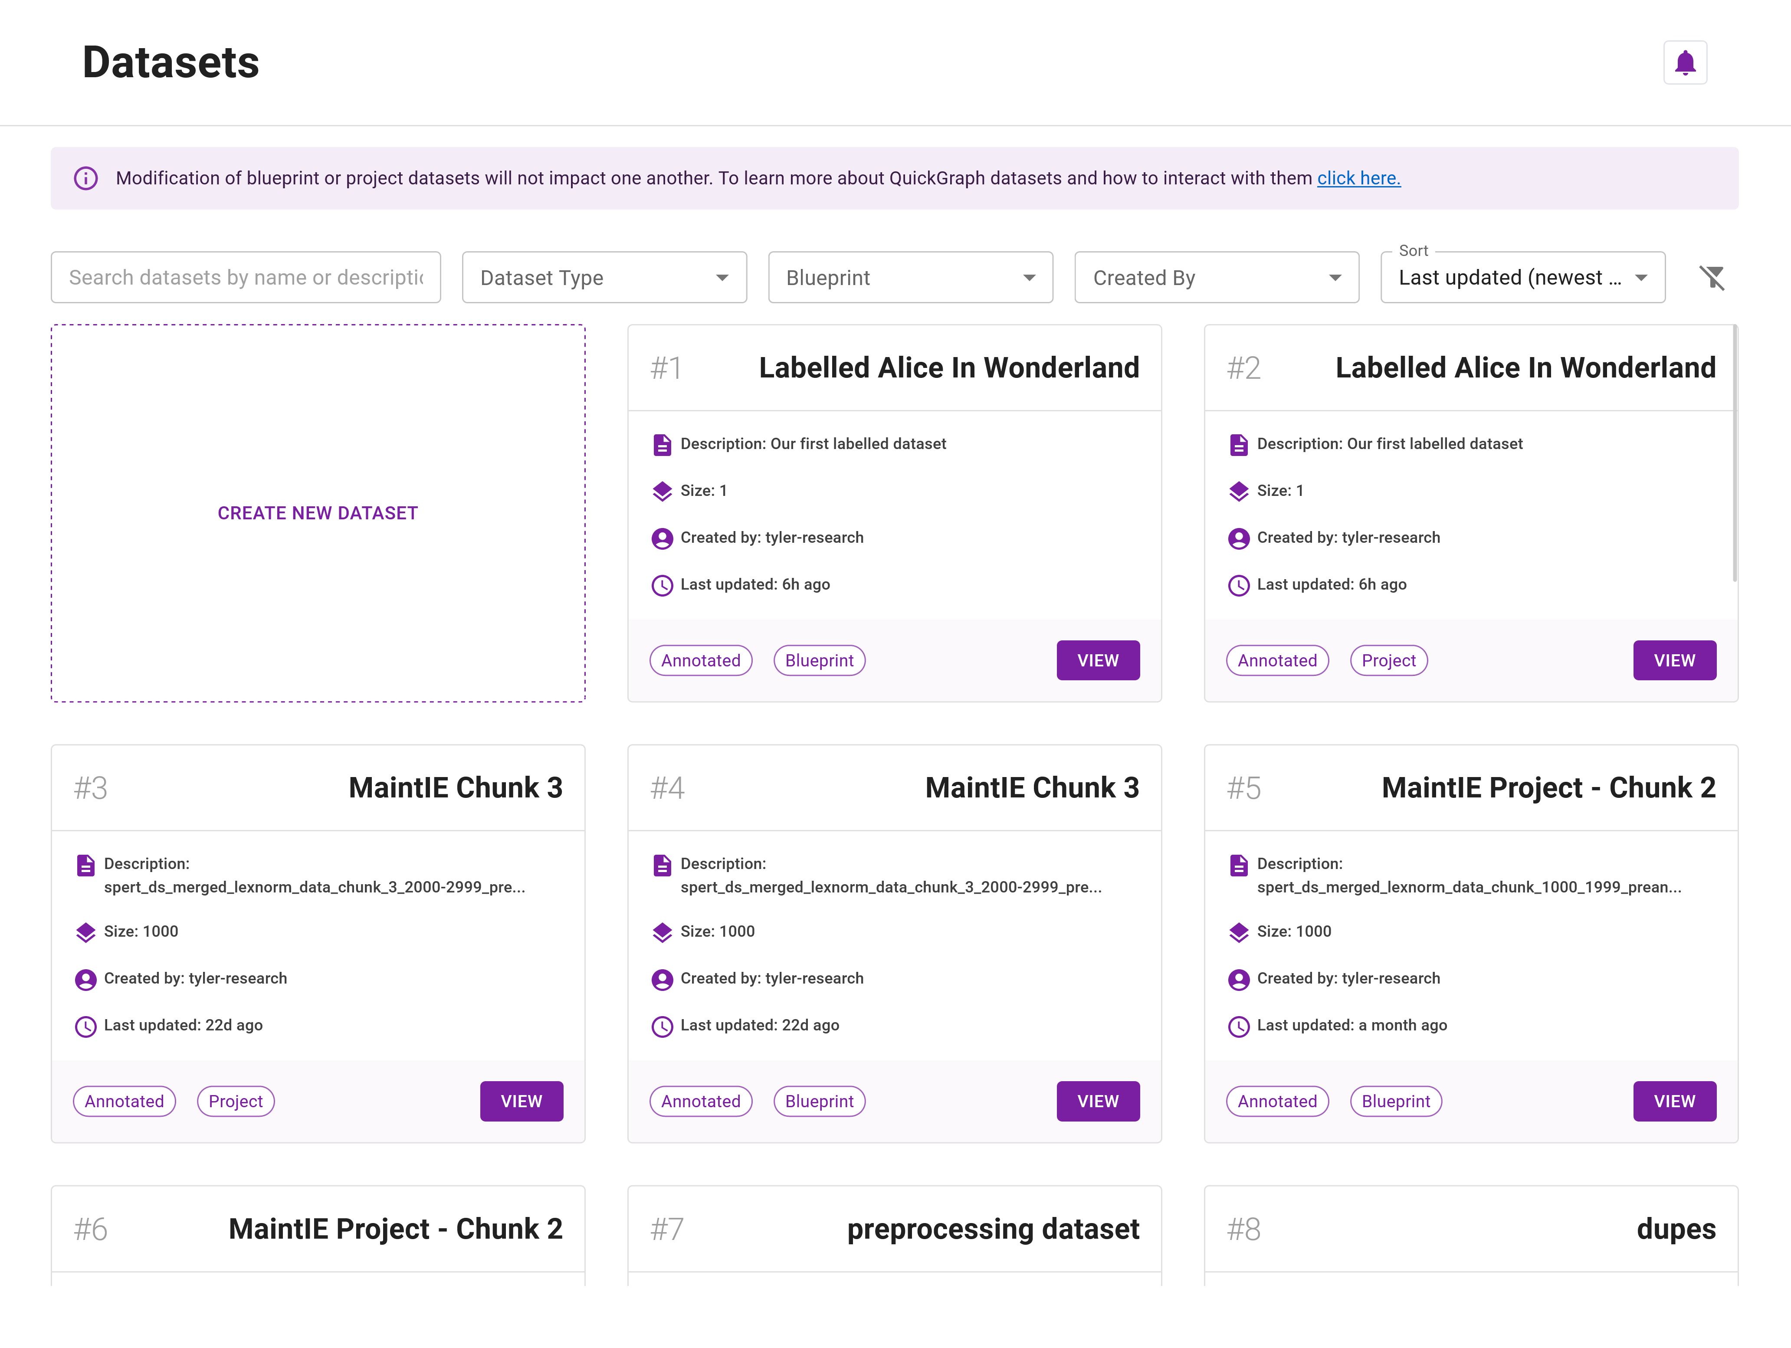Click the dataset search field

tap(245, 277)
